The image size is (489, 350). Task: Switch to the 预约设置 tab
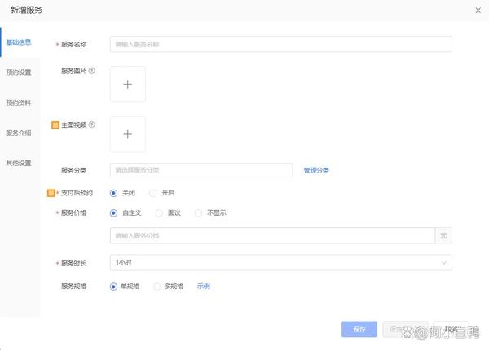point(19,72)
